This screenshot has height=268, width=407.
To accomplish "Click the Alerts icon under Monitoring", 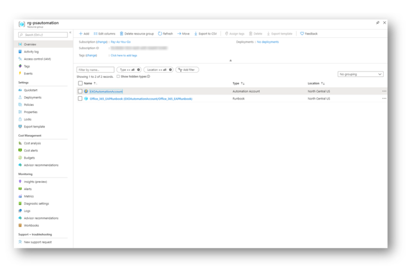I will pyautogui.click(x=20, y=189).
